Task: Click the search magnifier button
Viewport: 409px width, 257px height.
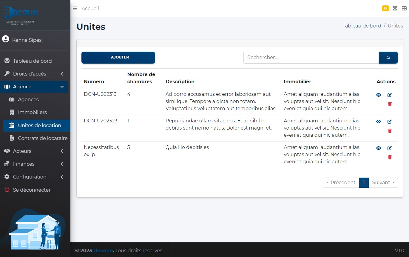Action: [388, 58]
